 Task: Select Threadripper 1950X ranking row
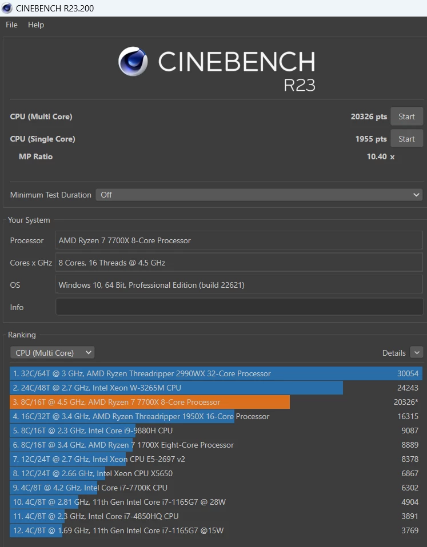tap(216, 416)
